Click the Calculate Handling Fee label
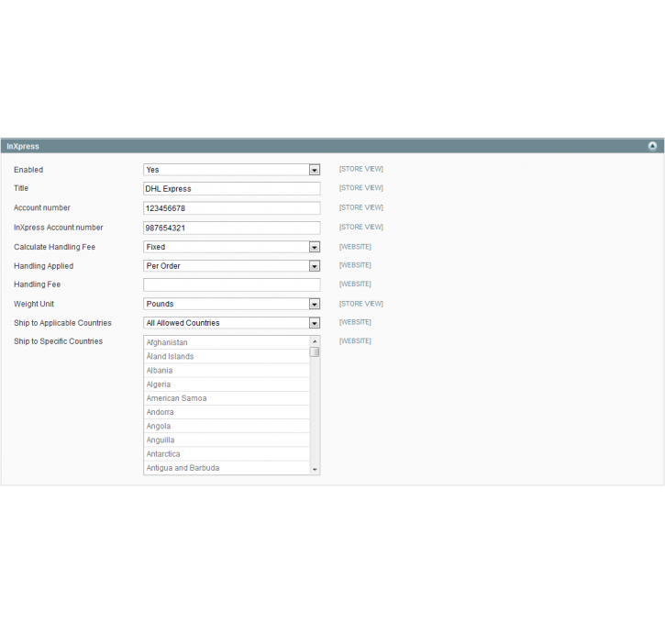The width and height of the screenshot is (665, 624). (55, 247)
